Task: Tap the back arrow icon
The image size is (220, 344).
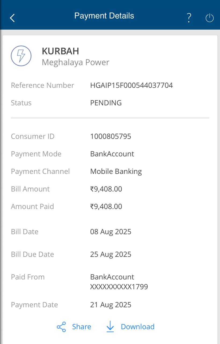Action: coord(12,18)
